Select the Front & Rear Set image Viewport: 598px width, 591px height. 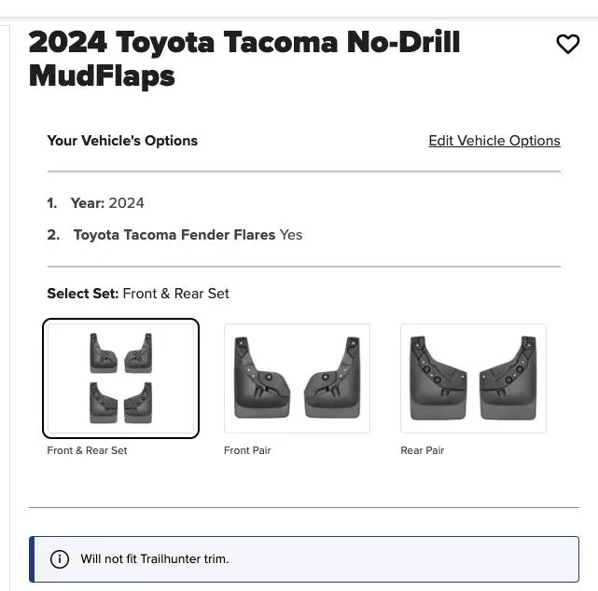click(x=120, y=378)
